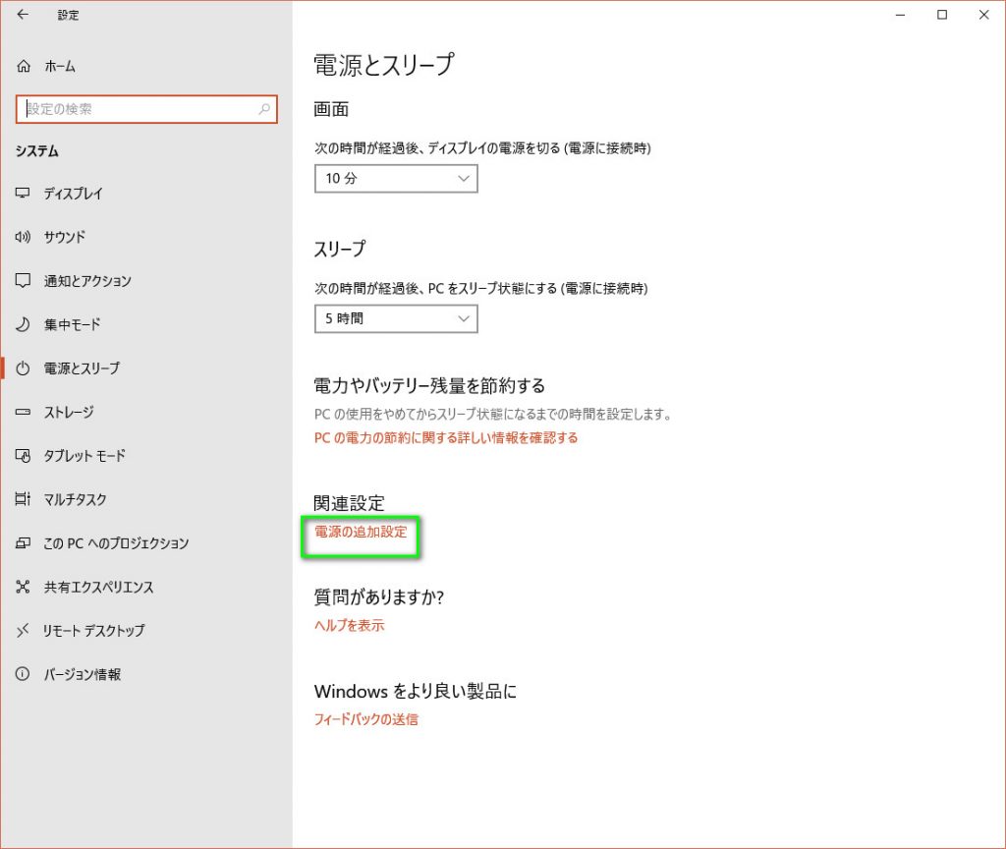Click the back arrow icon
The height and width of the screenshot is (849, 1006).
coord(23,15)
